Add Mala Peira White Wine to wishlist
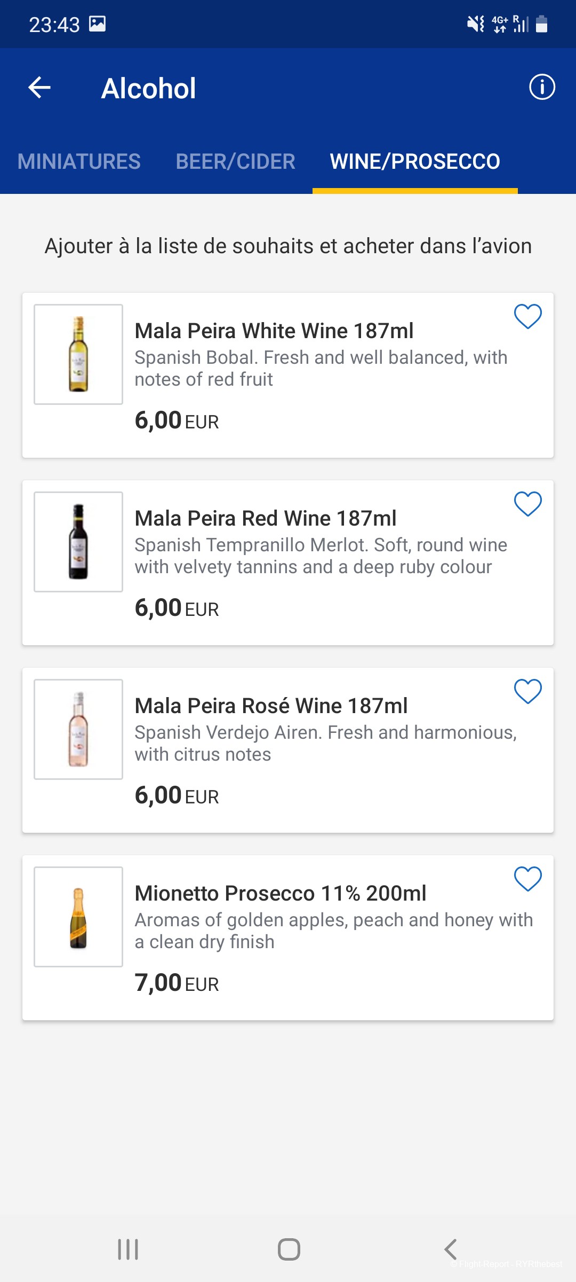The height and width of the screenshot is (1282, 576). pyautogui.click(x=527, y=316)
